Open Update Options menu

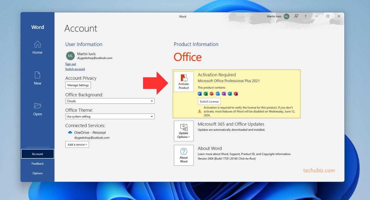click(x=184, y=131)
